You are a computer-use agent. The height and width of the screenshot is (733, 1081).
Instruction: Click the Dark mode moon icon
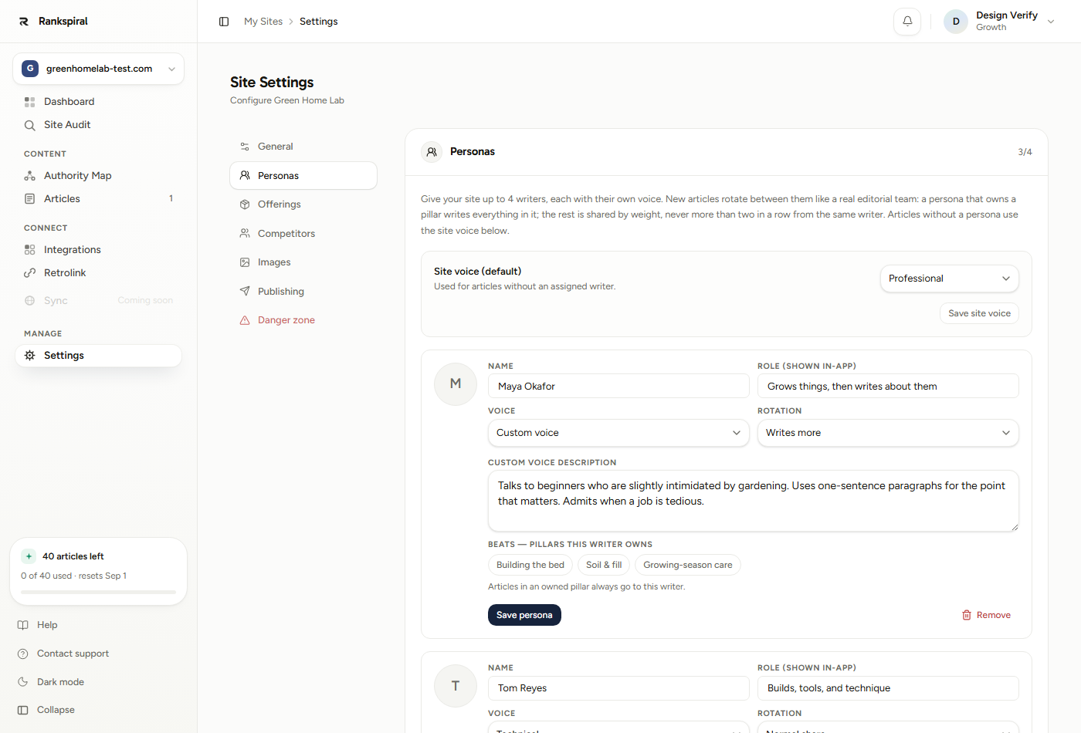(x=23, y=682)
